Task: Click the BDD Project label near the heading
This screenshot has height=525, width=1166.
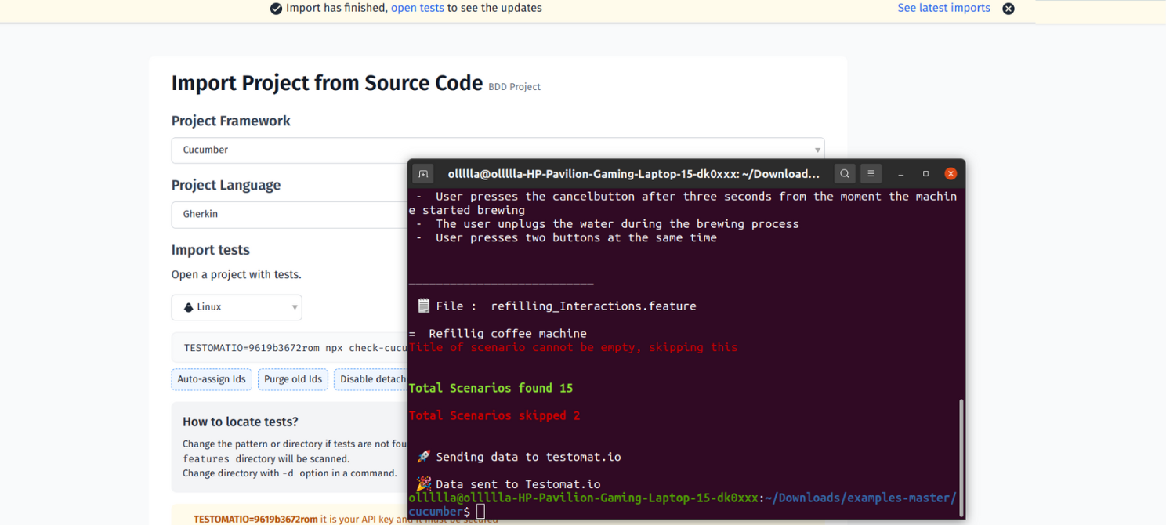Action: point(514,87)
